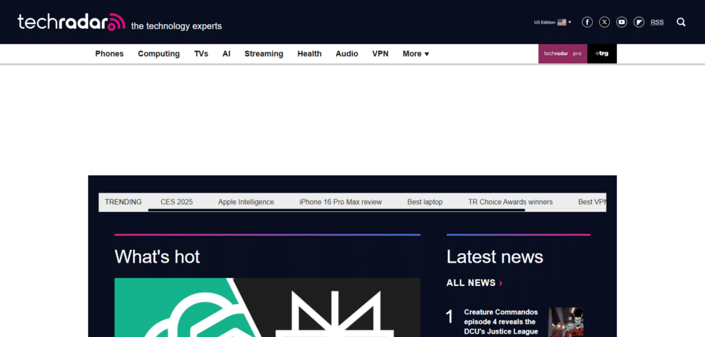The height and width of the screenshot is (337, 705).
Task: Open the search magnifier icon
Action: (681, 22)
